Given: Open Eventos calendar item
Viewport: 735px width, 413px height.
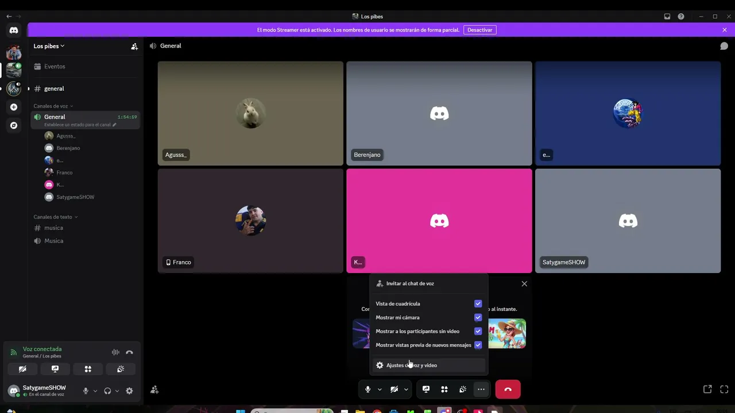Looking at the screenshot, I should 86,67.
